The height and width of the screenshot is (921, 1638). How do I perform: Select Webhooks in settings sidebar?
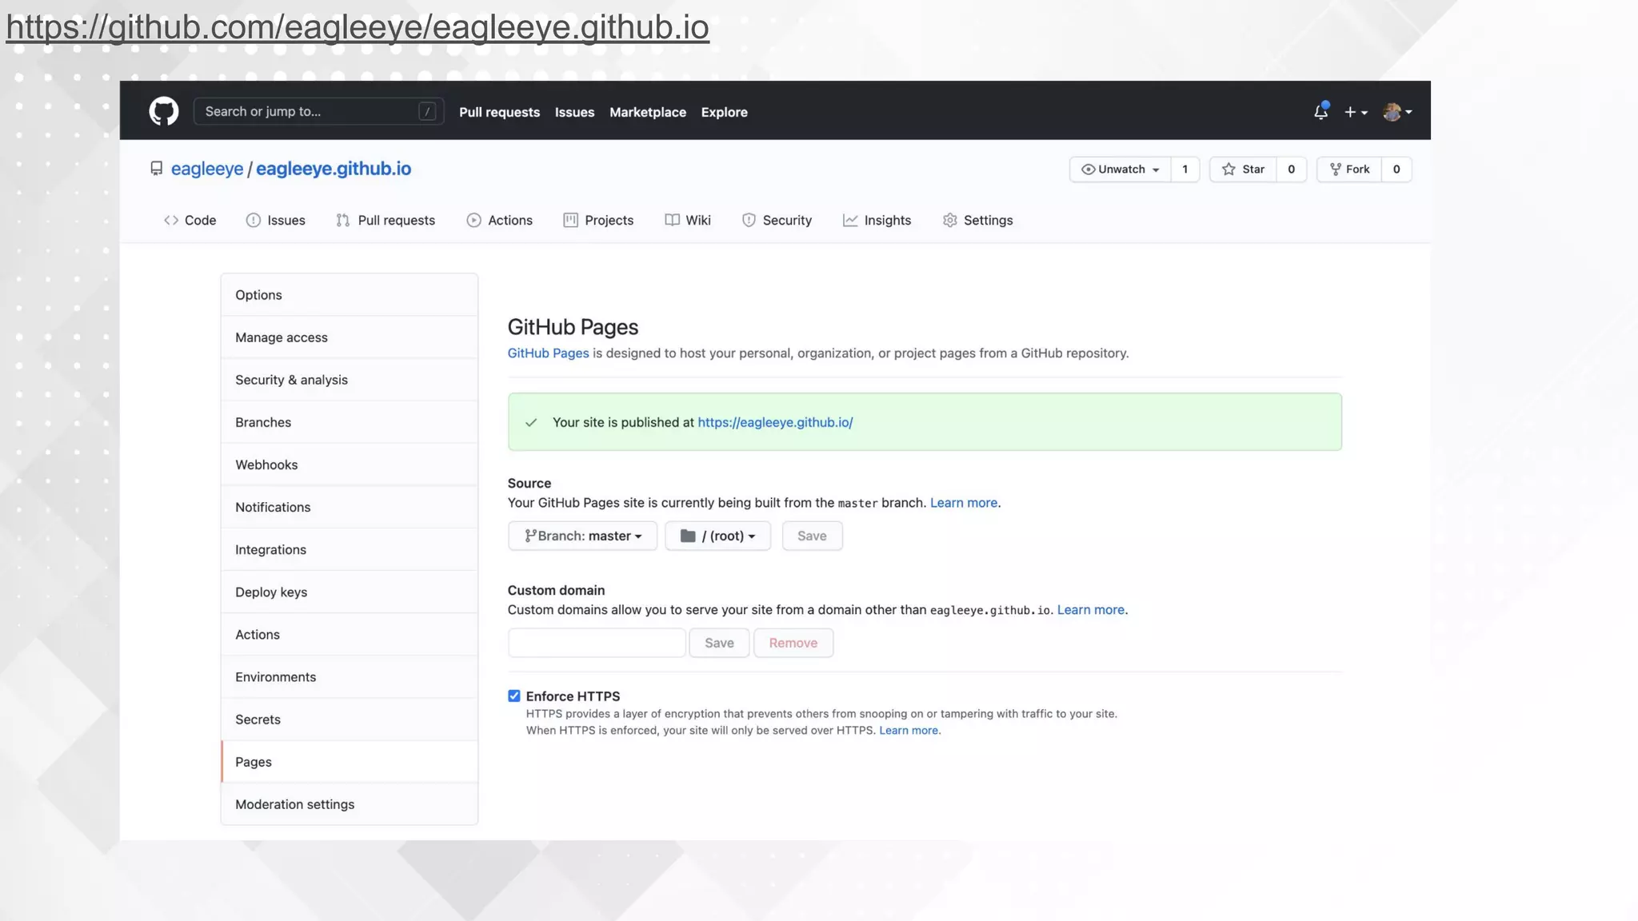350,464
